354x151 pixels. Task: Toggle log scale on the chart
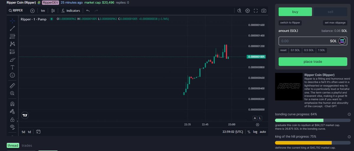(x=255, y=132)
